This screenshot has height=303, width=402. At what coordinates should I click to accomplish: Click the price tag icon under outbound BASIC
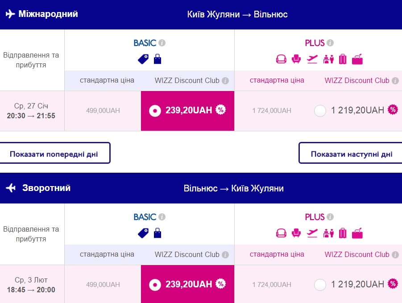(x=143, y=59)
